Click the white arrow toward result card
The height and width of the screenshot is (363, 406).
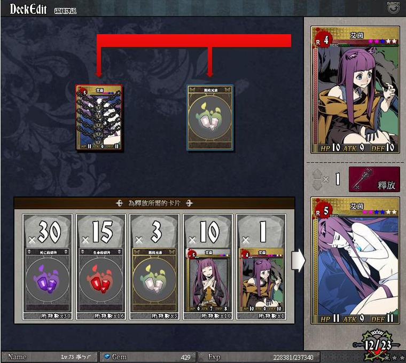[298, 260]
